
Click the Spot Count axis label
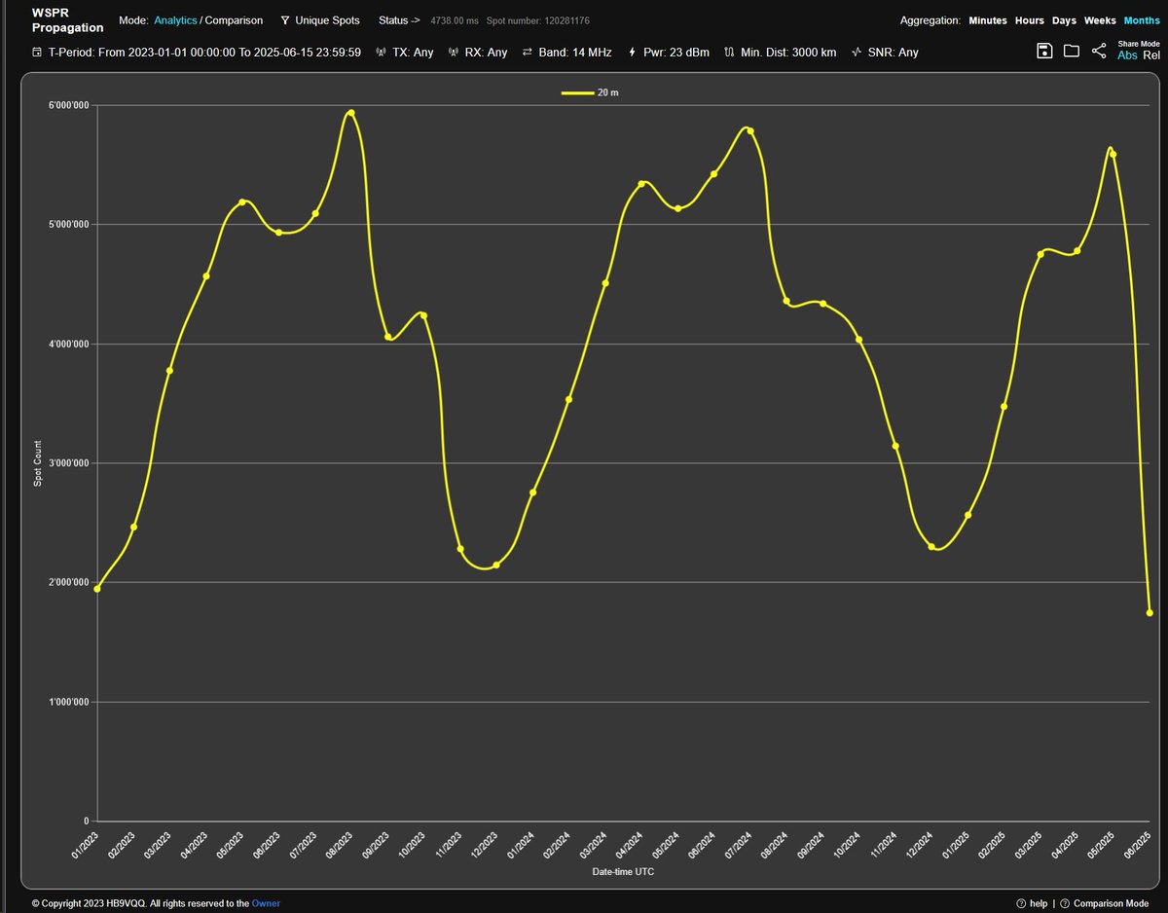38,463
